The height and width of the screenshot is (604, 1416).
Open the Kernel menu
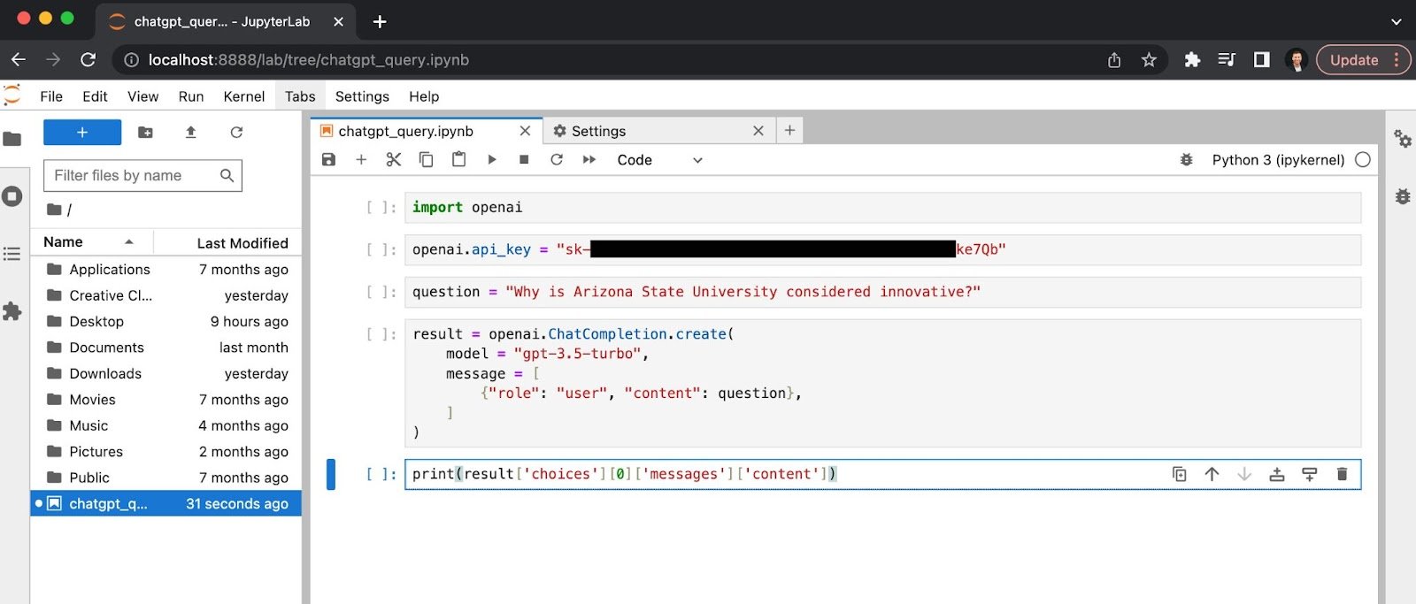pos(244,96)
